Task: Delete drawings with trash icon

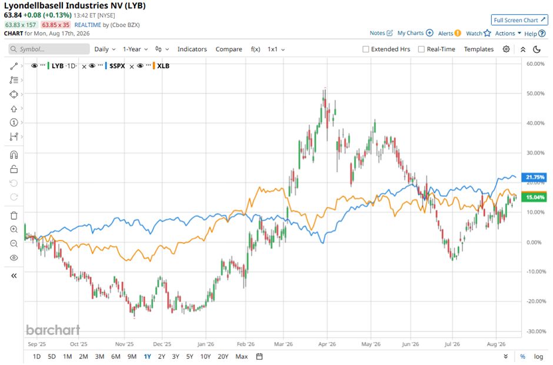Action: 14,216
